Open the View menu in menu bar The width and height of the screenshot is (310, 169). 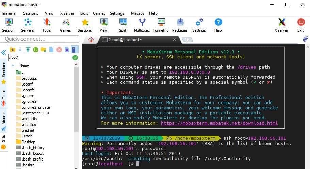point(49,13)
